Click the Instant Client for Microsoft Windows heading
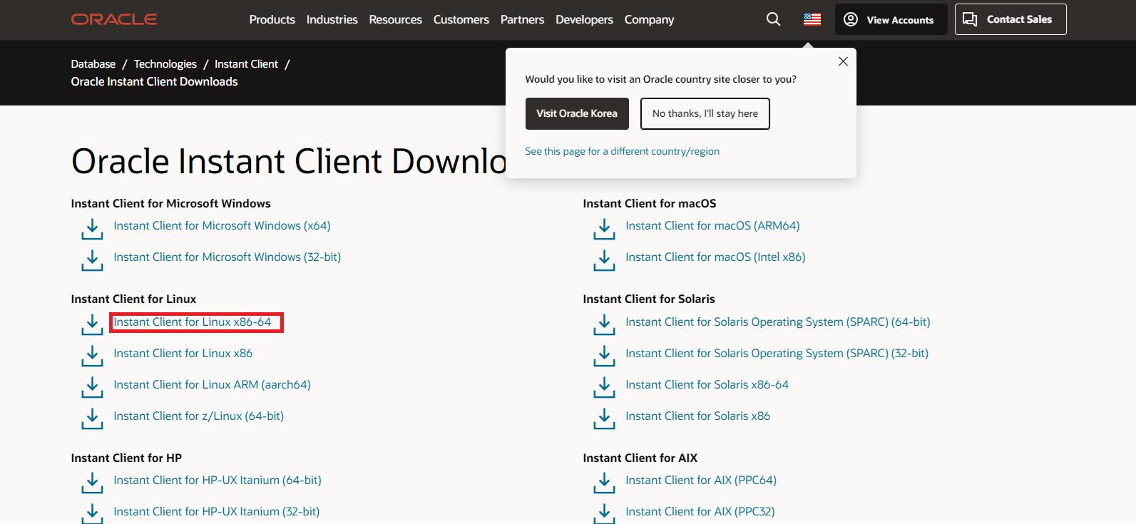Screen dimensions: 1136x524 pos(170,203)
